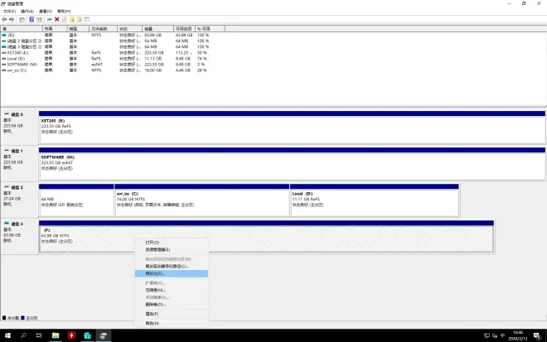Click 63.98 GB capacity in the (F:) row

point(153,36)
